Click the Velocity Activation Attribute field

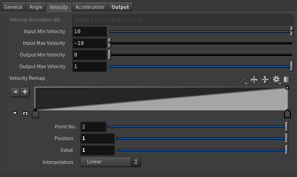coord(183,20)
